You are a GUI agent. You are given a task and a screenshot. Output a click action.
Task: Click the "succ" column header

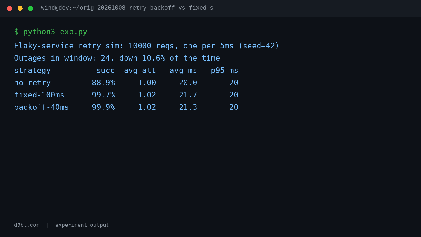click(x=106, y=71)
